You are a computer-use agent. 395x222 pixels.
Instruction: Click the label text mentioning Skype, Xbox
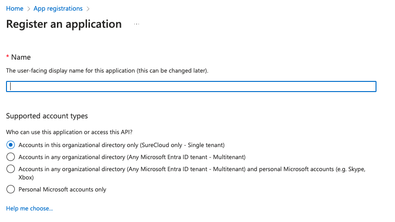(192, 169)
